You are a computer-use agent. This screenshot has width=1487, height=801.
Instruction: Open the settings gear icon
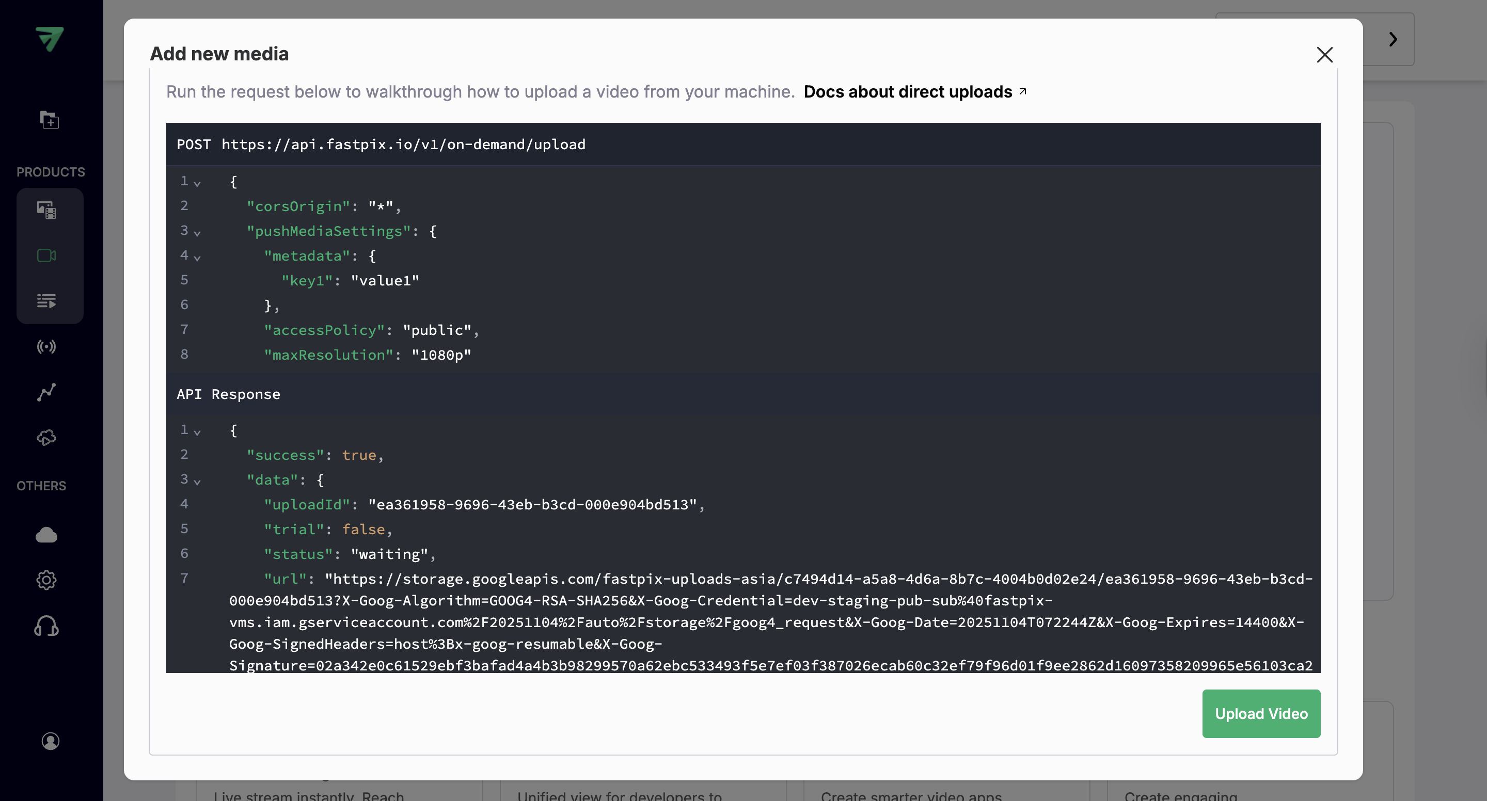(47, 580)
